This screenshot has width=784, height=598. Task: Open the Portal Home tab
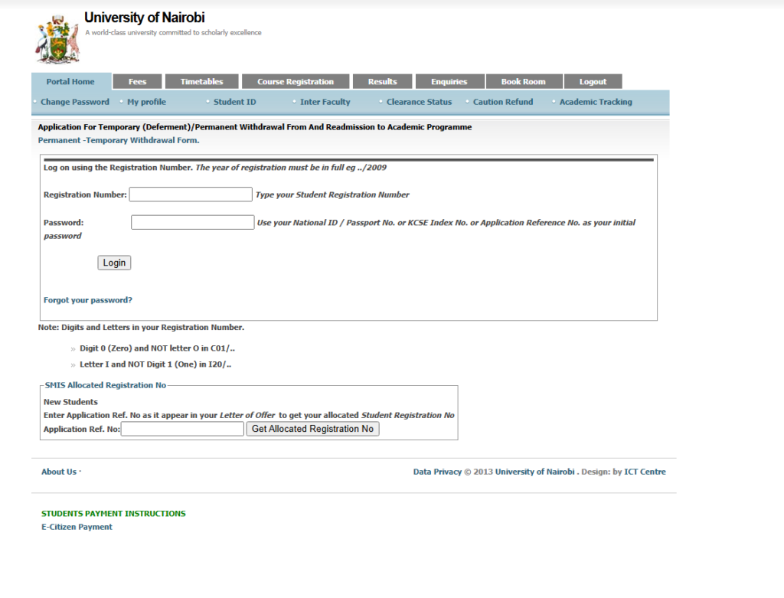(70, 82)
